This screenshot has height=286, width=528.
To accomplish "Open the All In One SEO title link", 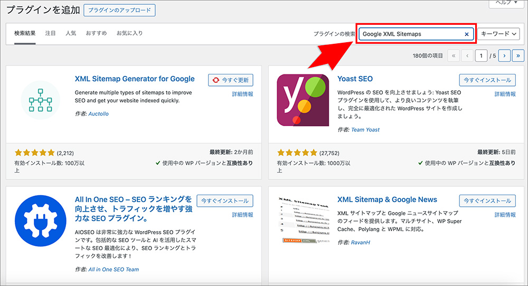I will (134, 208).
